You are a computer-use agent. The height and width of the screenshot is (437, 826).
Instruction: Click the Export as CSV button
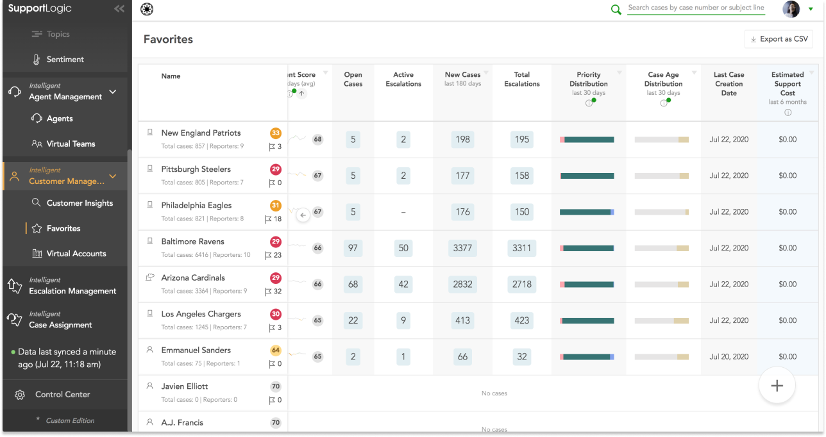pos(779,39)
